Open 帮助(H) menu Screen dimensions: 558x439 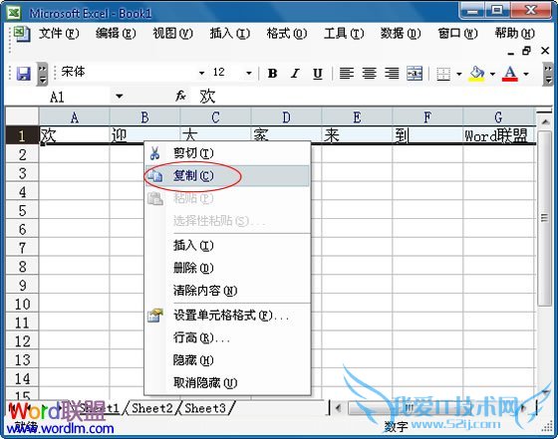pos(514,34)
